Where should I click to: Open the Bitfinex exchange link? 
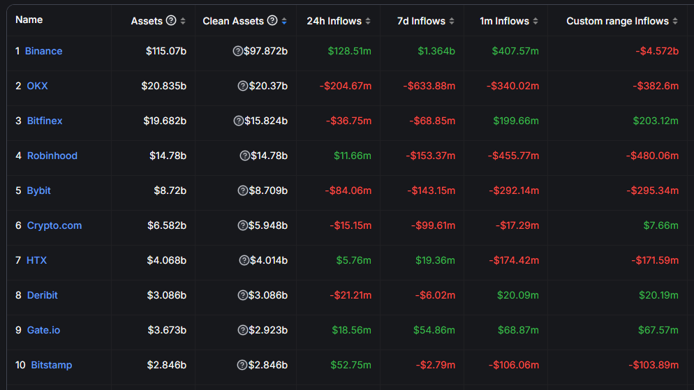pyautogui.click(x=45, y=121)
